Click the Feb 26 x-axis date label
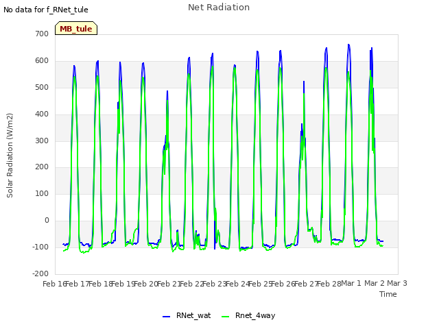Viewport: 439px width, 329px height. click(283, 284)
